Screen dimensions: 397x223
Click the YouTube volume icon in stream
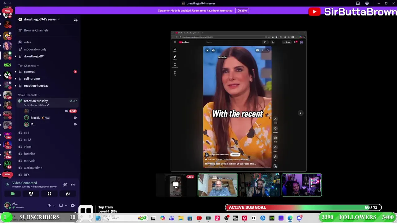213,50
